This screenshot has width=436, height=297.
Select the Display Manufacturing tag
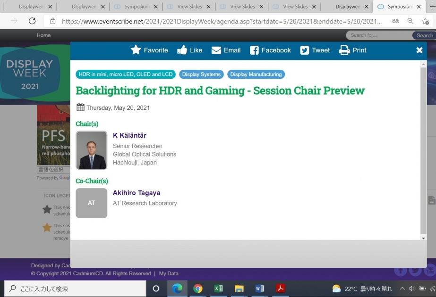click(x=256, y=74)
